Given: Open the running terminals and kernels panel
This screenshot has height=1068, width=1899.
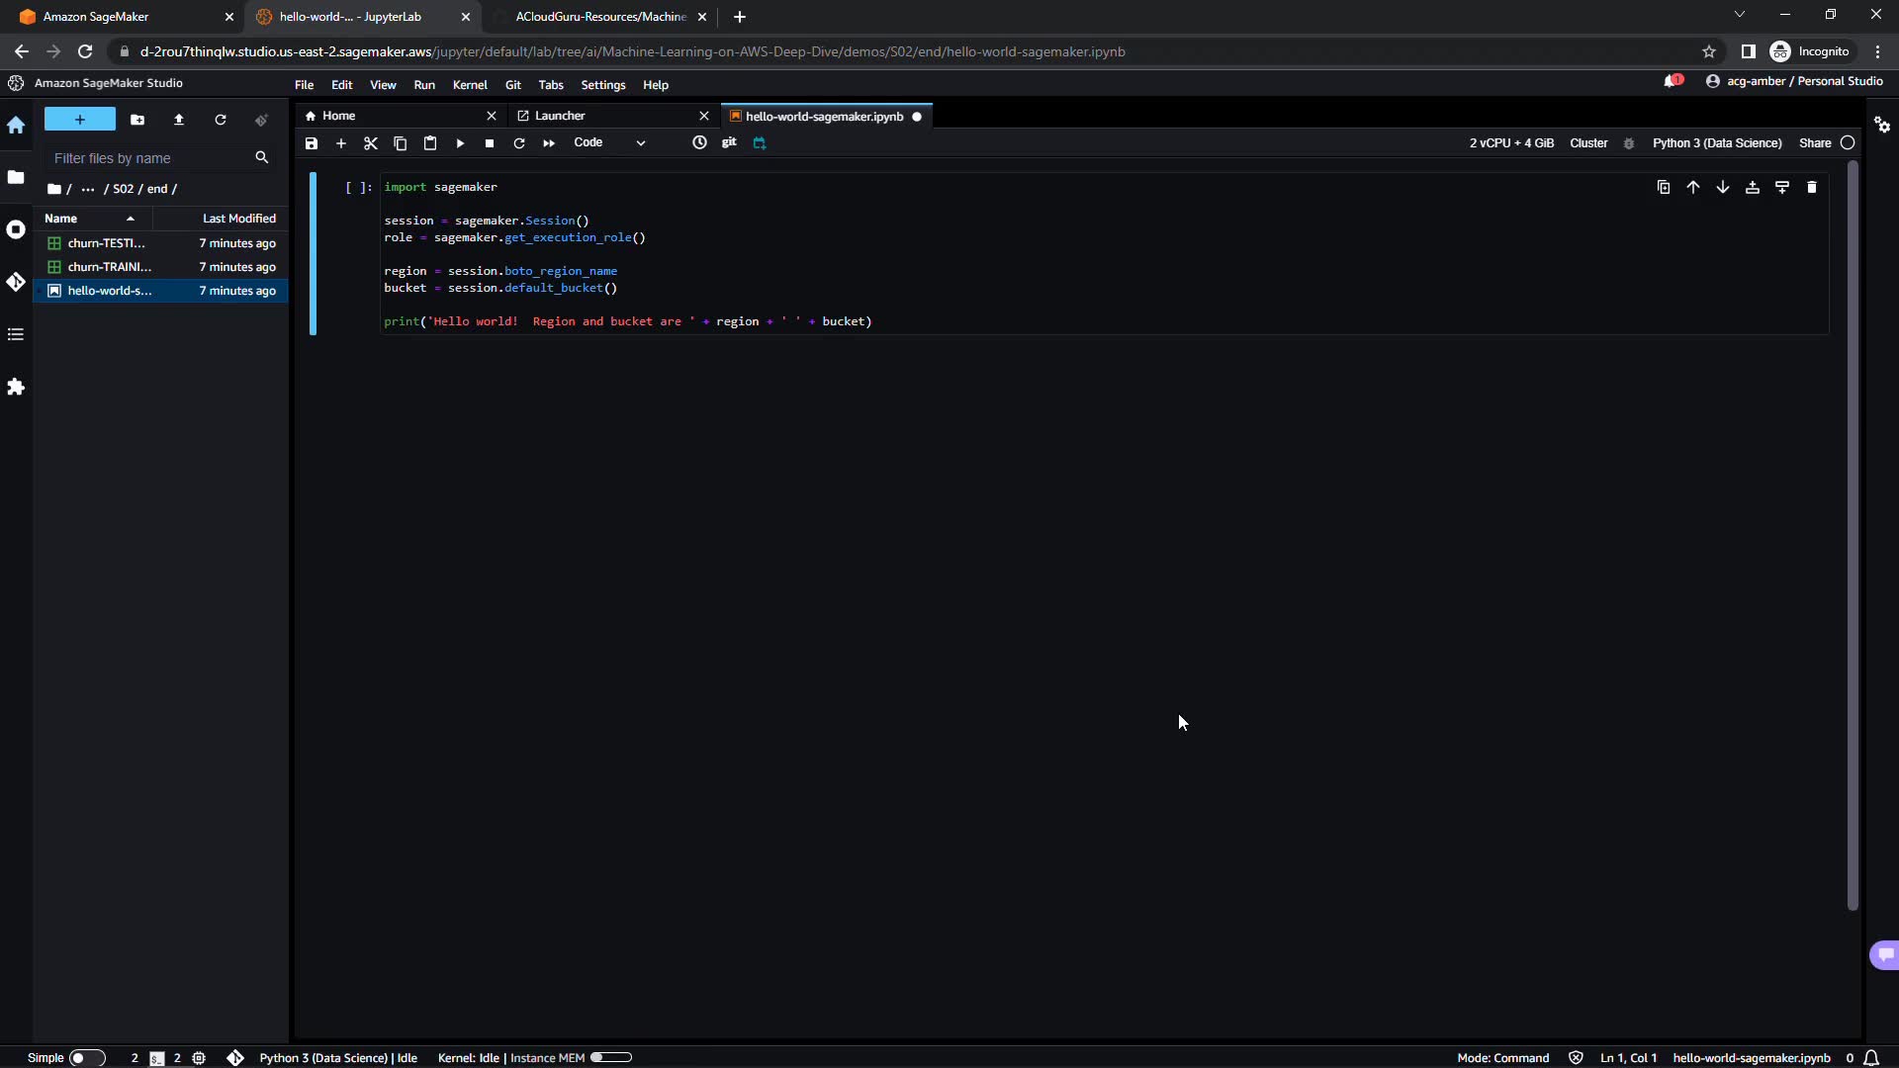Looking at the screenshot, I should (16, 229).
